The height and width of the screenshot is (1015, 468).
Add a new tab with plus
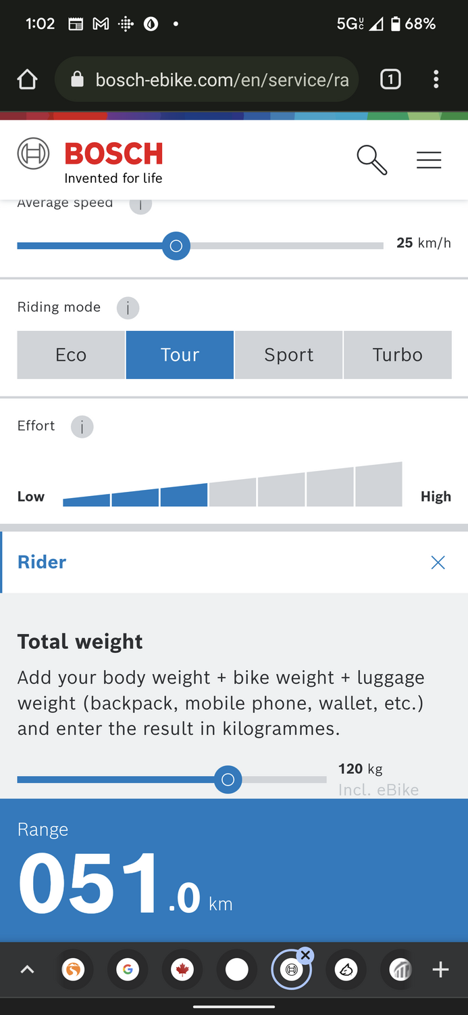pos(440,970)
